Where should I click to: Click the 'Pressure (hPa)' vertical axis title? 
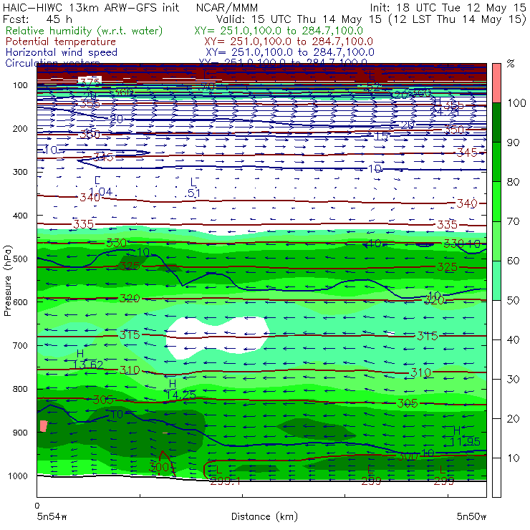8,281
